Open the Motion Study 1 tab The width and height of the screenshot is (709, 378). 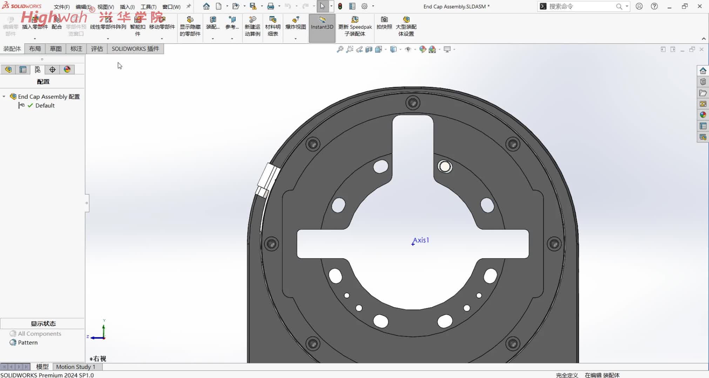pyautogui.click(x=75, y=366)
